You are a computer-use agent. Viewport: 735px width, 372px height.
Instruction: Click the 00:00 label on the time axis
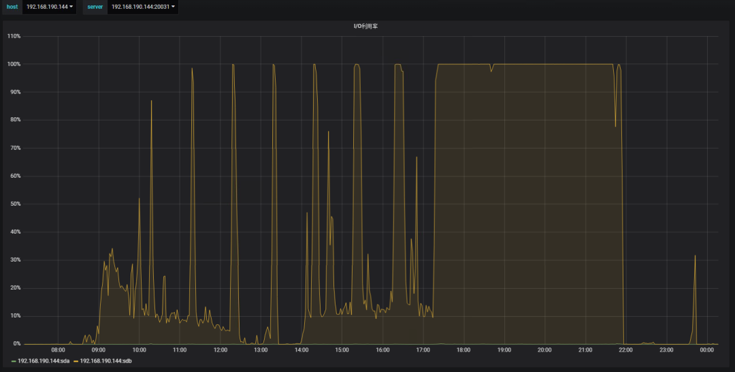click(707, 350)
